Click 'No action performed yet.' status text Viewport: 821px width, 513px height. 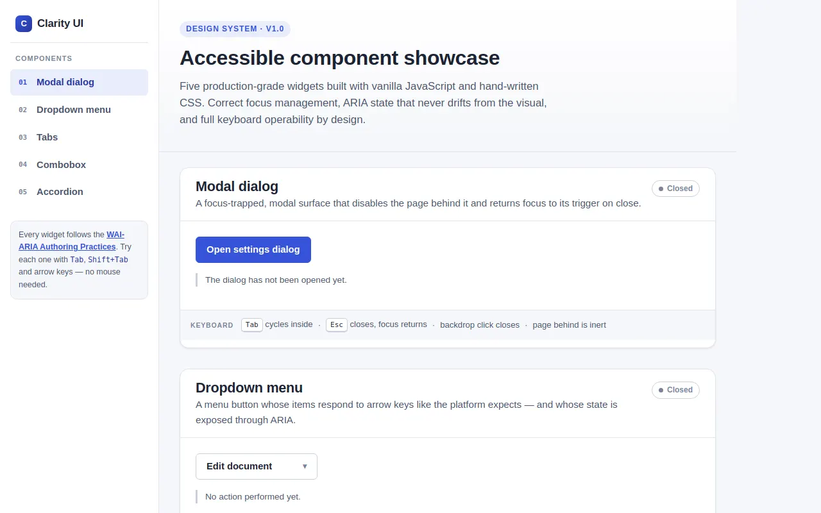[x=253, y=497]
